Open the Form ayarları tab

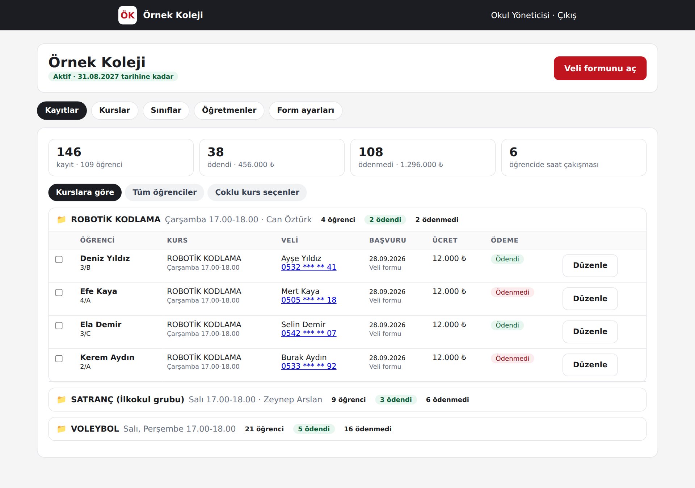click(306, 110)
